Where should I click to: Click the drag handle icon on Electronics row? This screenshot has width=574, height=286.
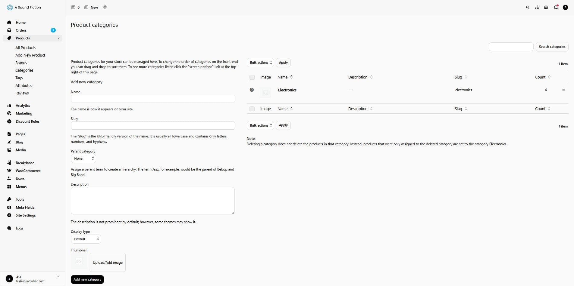563,90
